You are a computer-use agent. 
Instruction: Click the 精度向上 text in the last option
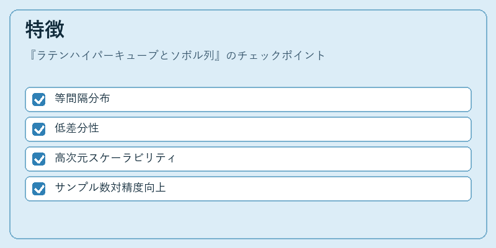(144, 188)
